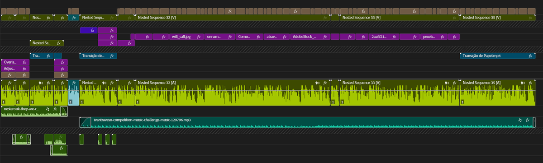
Task: Click music note icon on nesterouk-they-are-c... clip
Action: point(48,109)
